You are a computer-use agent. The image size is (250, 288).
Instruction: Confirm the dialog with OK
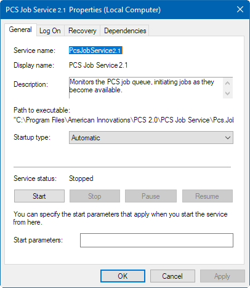click(x=123, y=276)
